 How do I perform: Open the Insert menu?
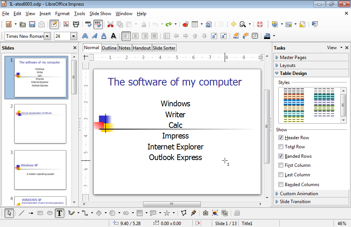45,14
